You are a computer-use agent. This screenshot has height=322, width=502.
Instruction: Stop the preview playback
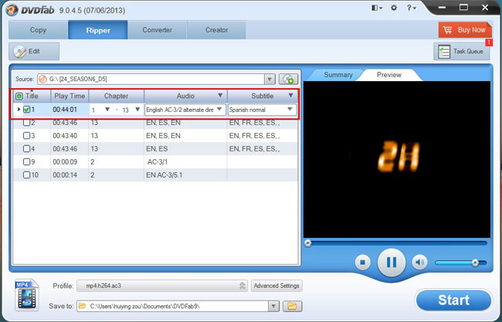tap(363, 263)
